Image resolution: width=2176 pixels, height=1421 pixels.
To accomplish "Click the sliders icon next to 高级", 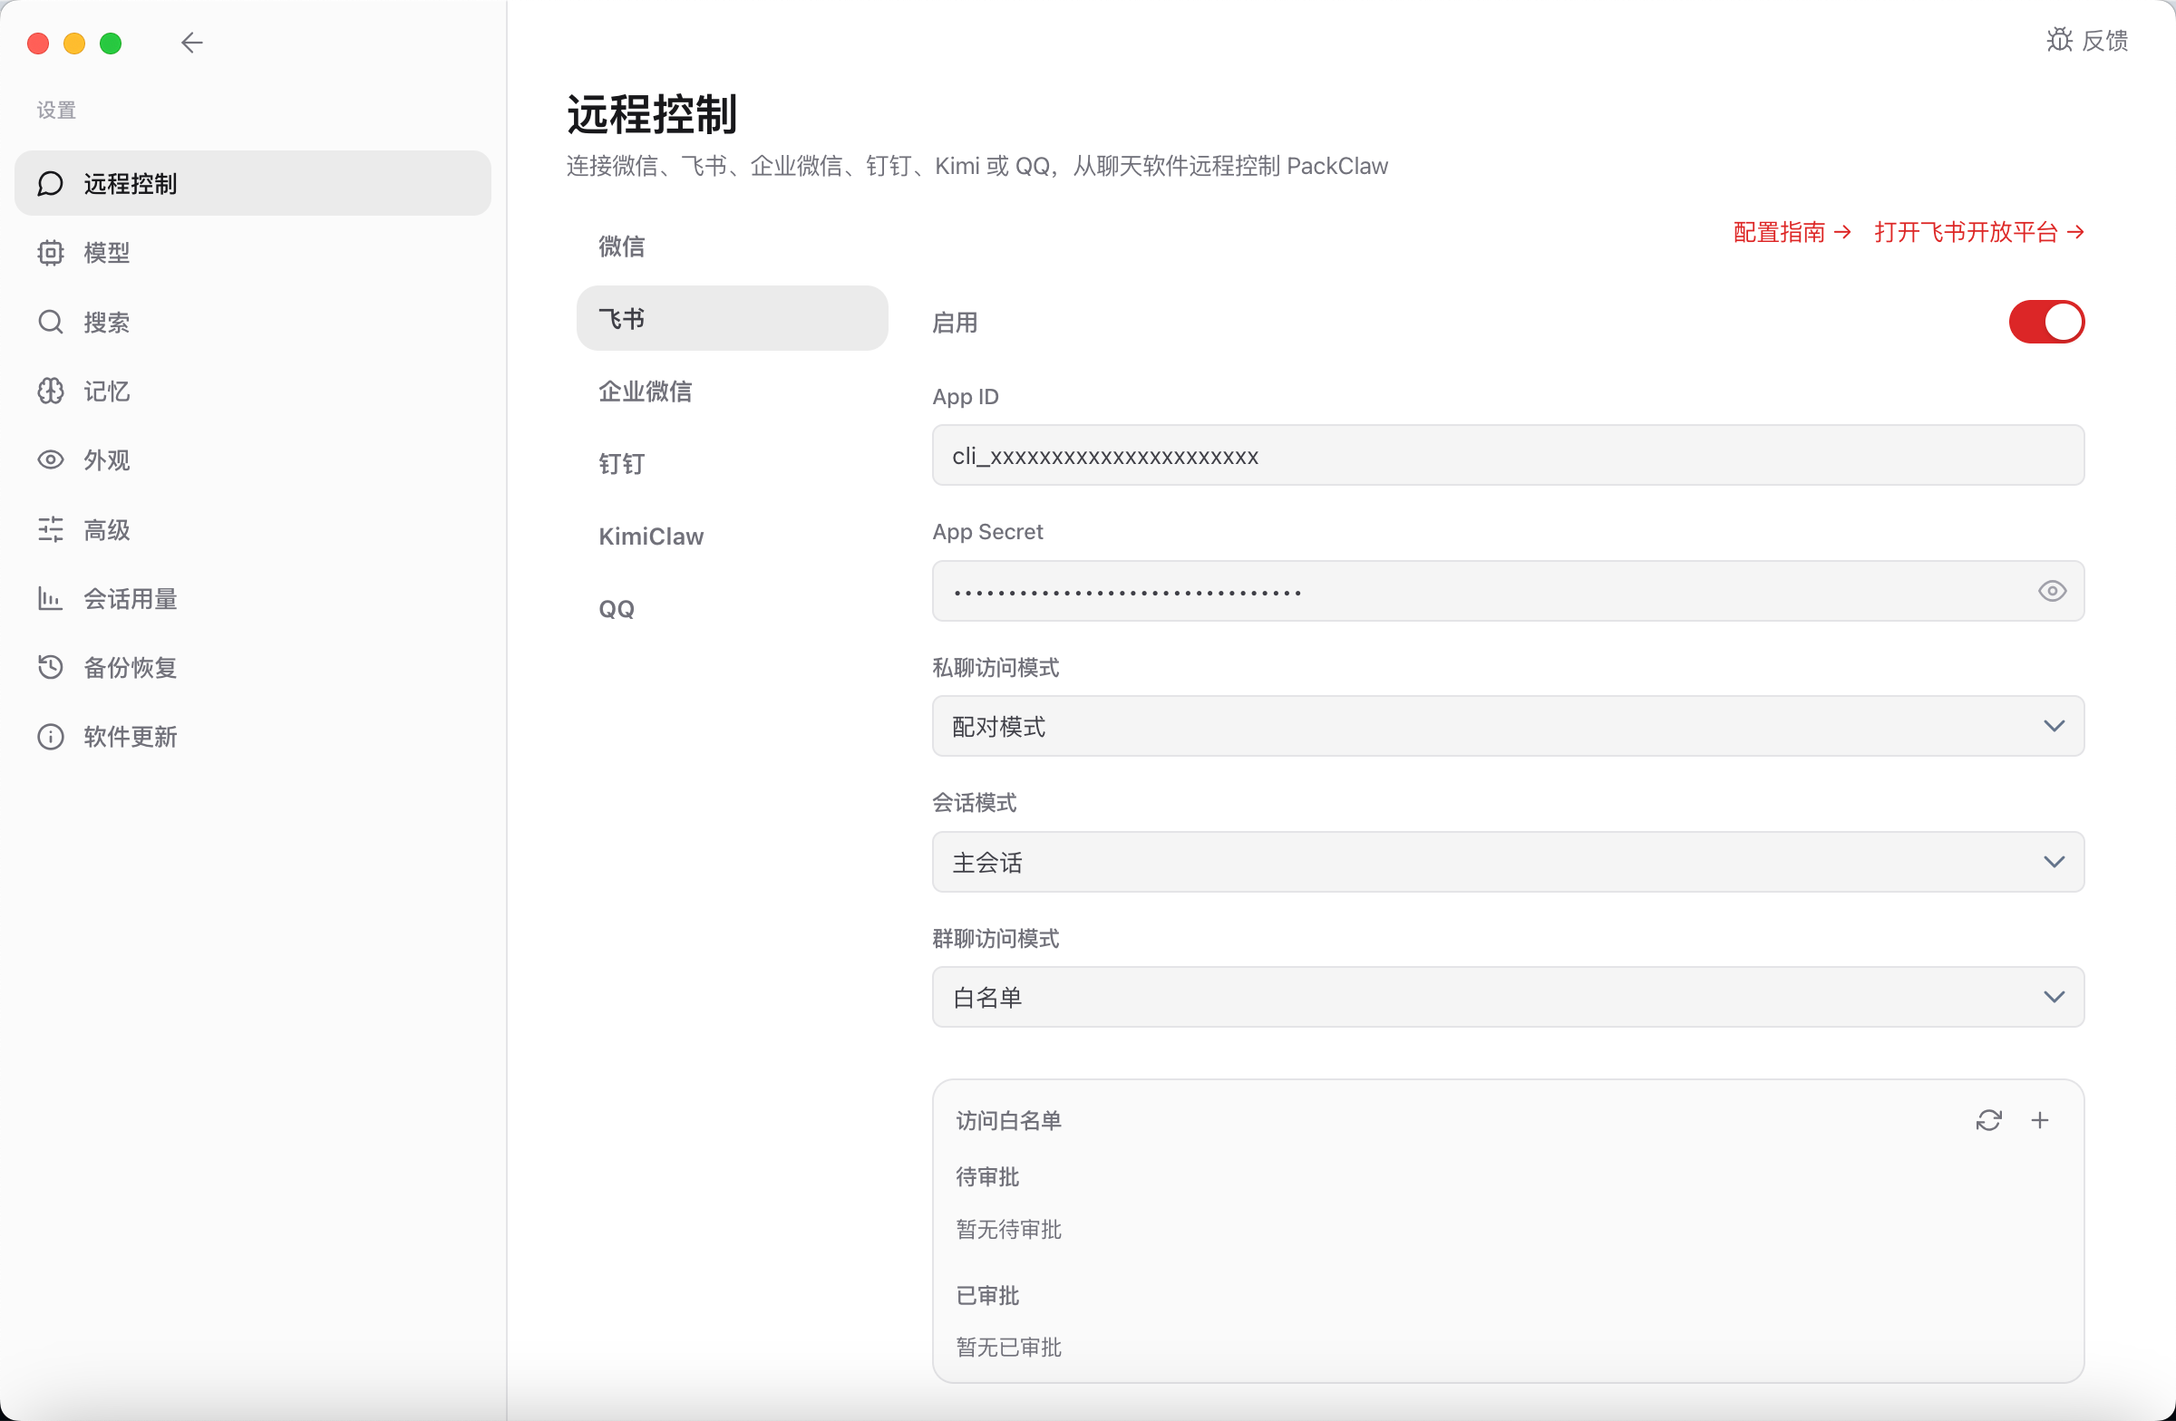I will point(50,529).
